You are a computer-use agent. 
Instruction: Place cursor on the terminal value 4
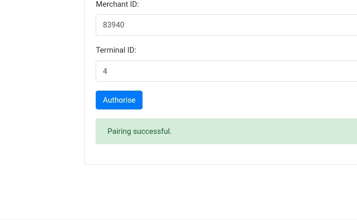pyautogui.click(x=105, y=71)
